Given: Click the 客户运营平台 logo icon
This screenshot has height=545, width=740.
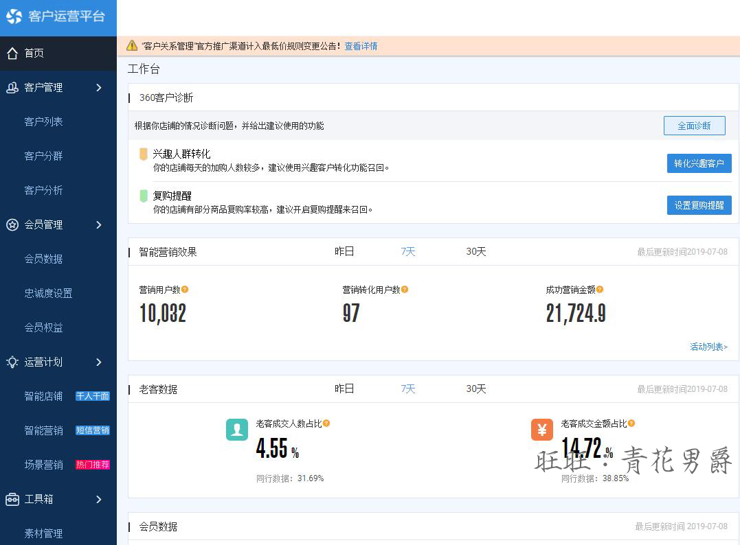Looking at the screenshot, I should click(x=14, y=16).
